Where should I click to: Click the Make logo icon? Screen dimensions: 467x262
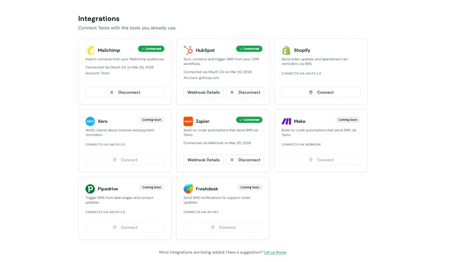pos(286,121)
